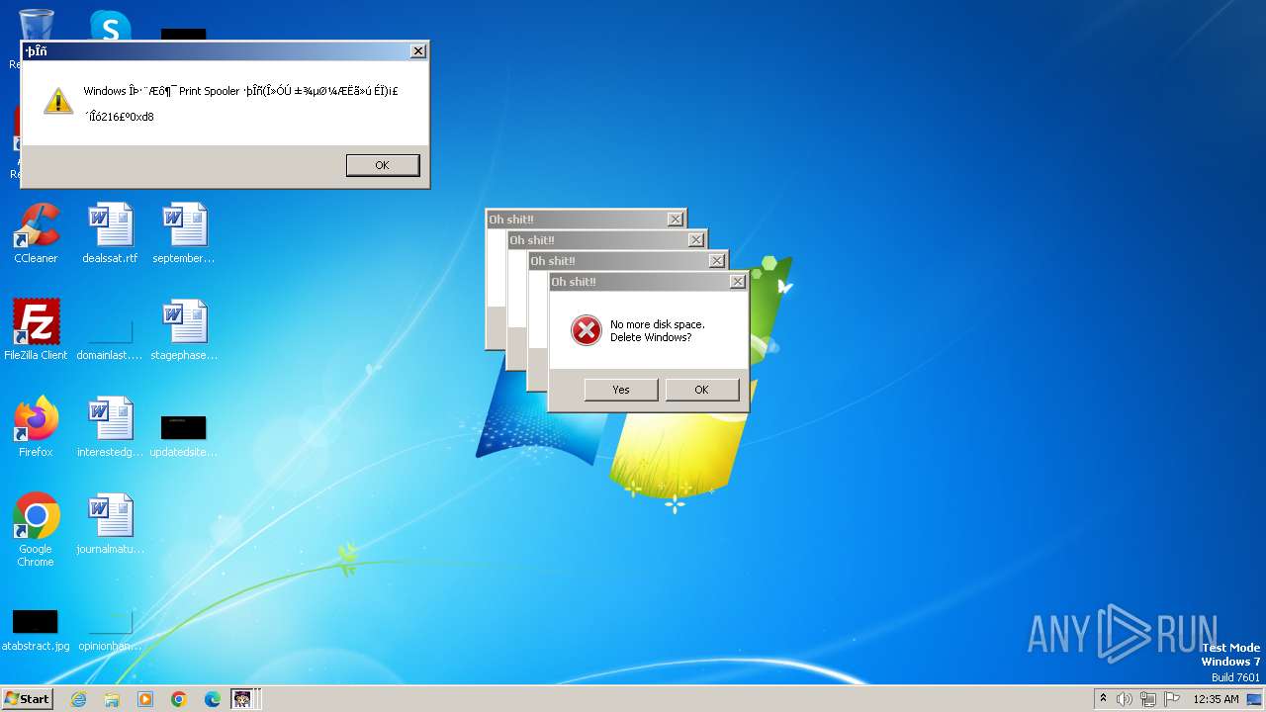1266x712 pixels.
Task: Click the 'No more disk space.' message text
Action: (x=658, y=324)
